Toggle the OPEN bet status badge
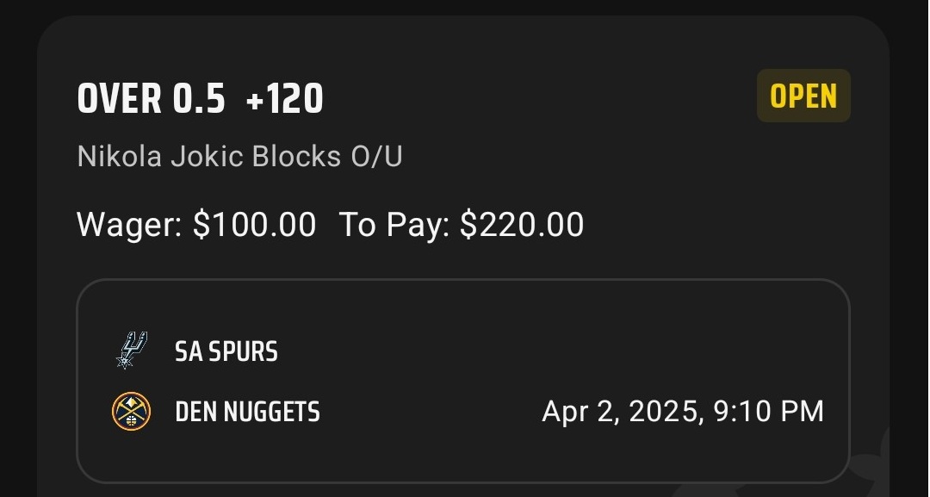The image size is (930, 497). 803,96
